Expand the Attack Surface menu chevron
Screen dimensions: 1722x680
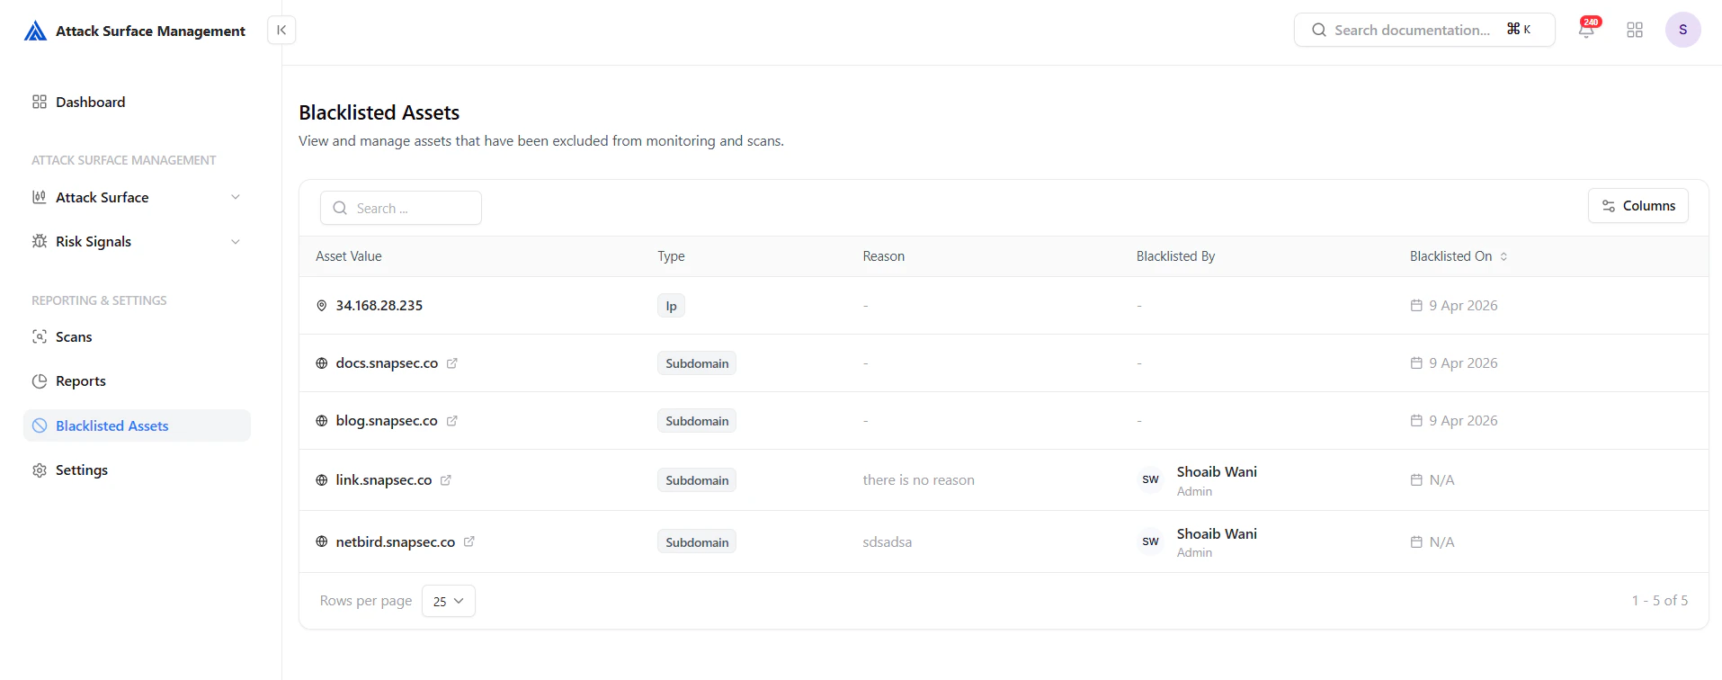point(236,197)
